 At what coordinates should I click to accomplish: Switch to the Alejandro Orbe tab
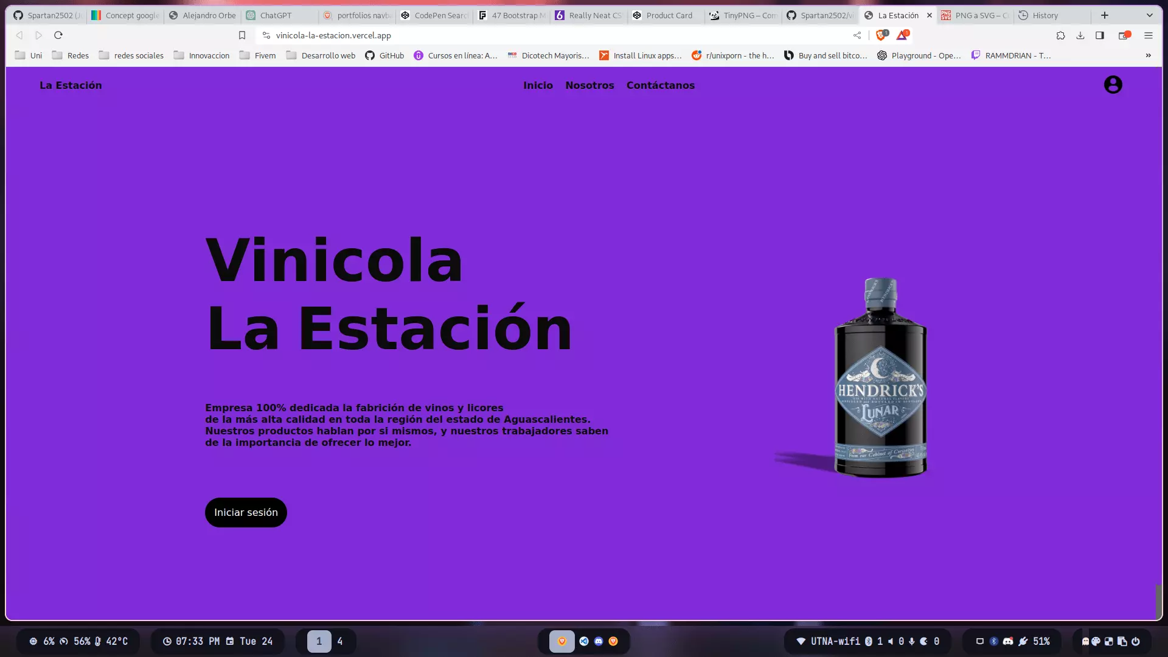pyautogui.click(x=202, y=15)
